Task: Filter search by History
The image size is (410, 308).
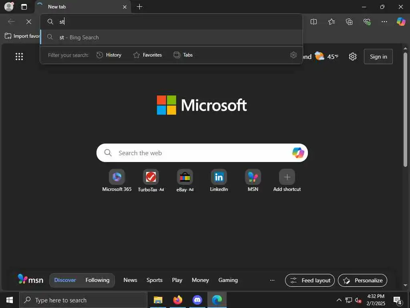Action: pyautogui.click(x=109, y=55)
